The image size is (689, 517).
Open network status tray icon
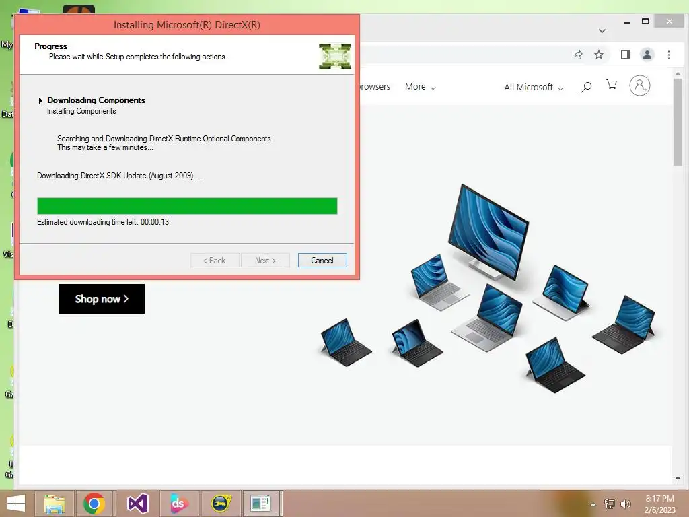(x=610, y=504)
